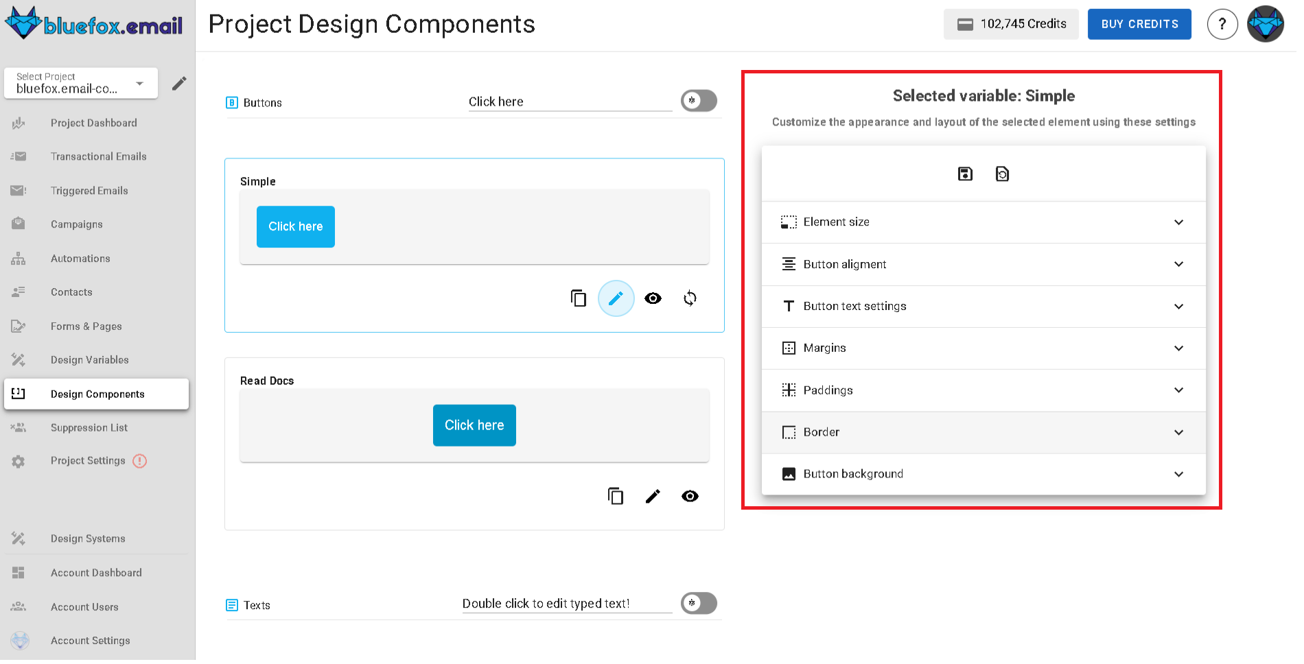This screenshot has width=1304, height=664.
Task: Click the Project Dashboard chart icon
Action: click(19, 123)
